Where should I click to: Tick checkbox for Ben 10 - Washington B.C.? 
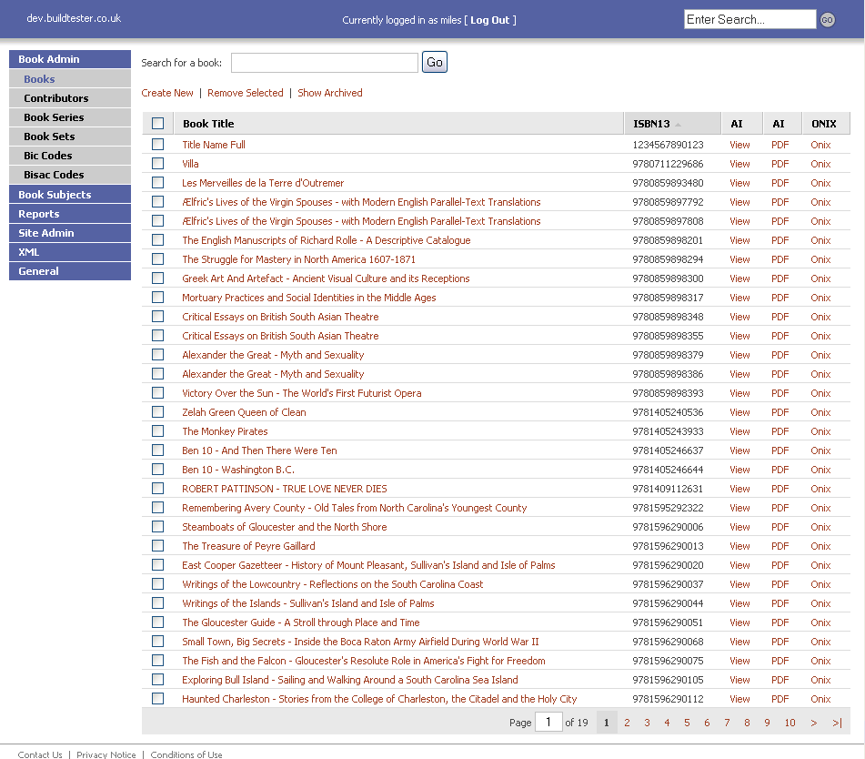(x=157, y=470)
